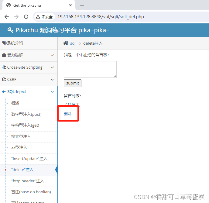209x203 pixels.
Task: Click the plane icon beside SQL-Inject
Action: pos(4,92)
